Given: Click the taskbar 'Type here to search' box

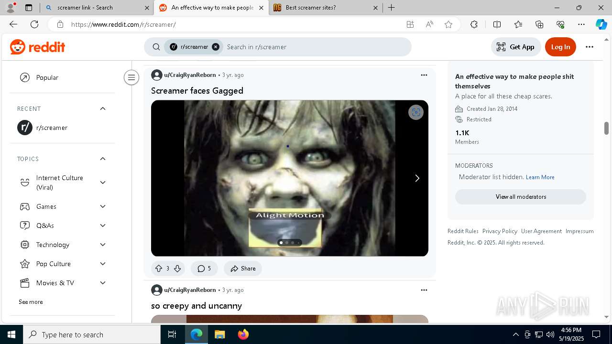Looking at the screenshot, I should (x=92, y=334).
